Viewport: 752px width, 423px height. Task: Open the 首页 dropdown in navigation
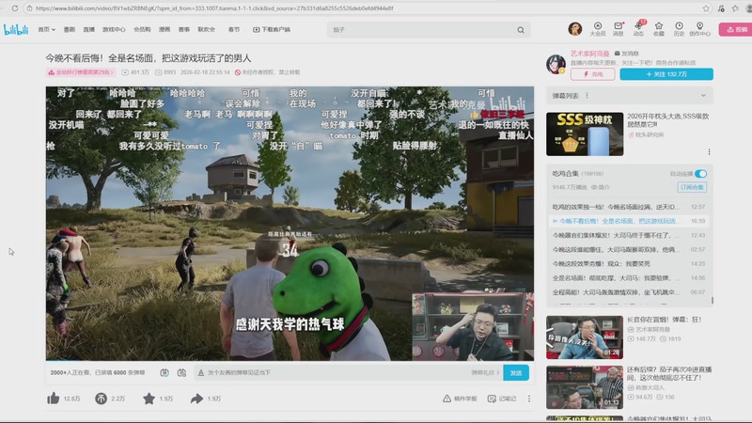click(46, 30)
